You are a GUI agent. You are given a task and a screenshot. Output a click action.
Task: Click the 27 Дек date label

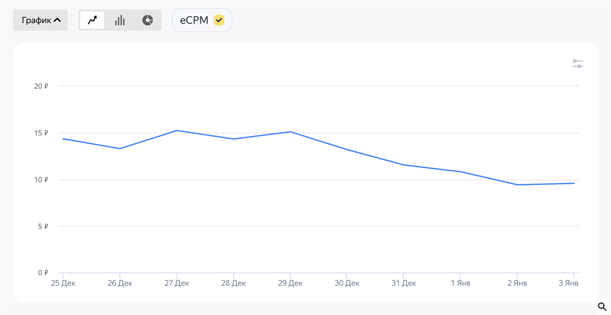(x=177, y=283)
